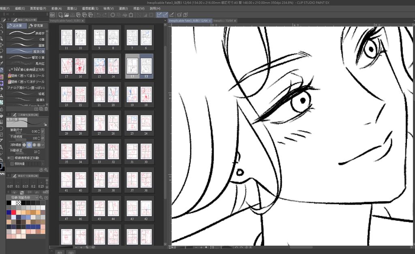
Task: Pick the red color swatch
Action: pyautogui.click(x=13, y=212)
